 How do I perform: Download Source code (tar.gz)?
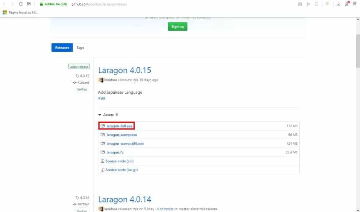tap(121, 170)
